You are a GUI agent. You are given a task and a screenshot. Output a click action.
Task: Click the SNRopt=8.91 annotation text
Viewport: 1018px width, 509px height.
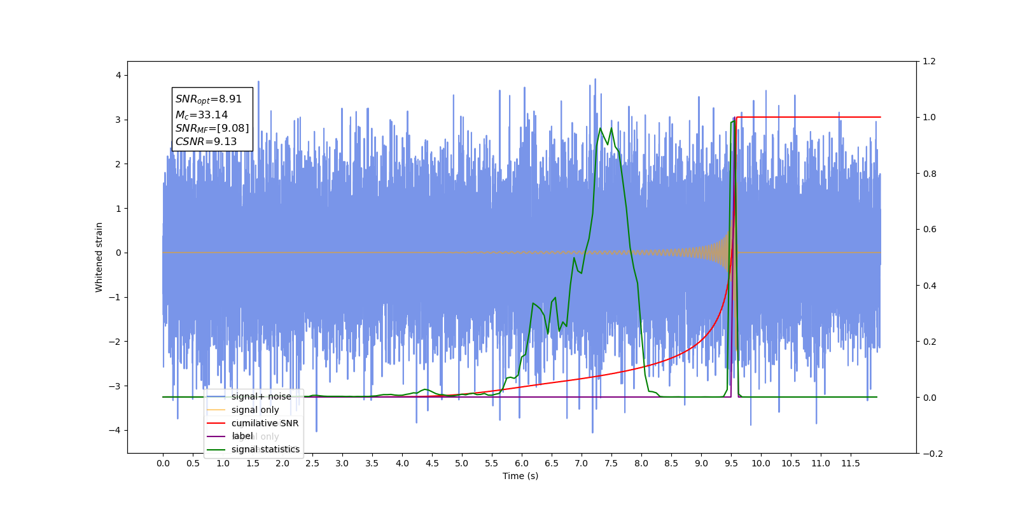click(209, 100)
